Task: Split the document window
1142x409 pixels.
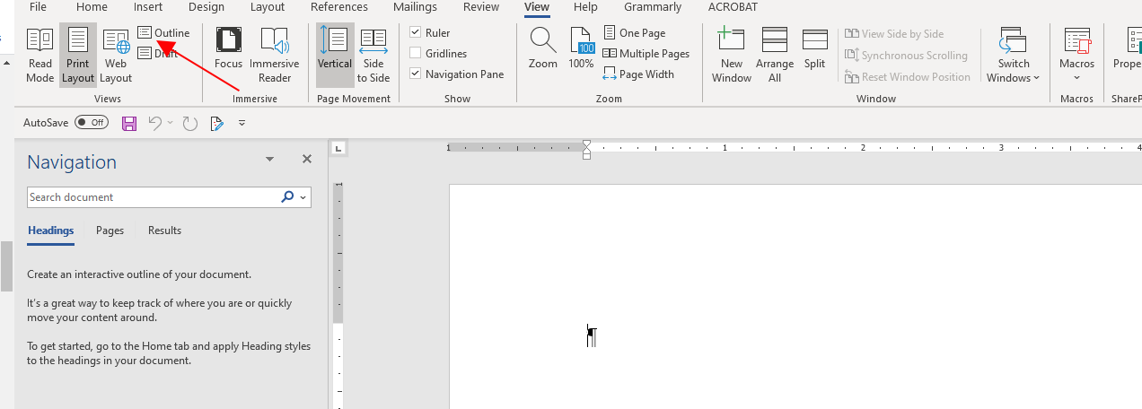Action: click(815, 48)
